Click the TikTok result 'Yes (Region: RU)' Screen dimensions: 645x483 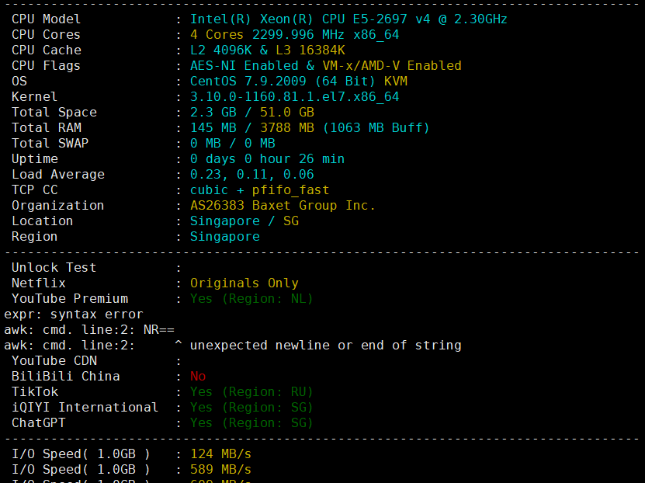(x=251, y=392)
